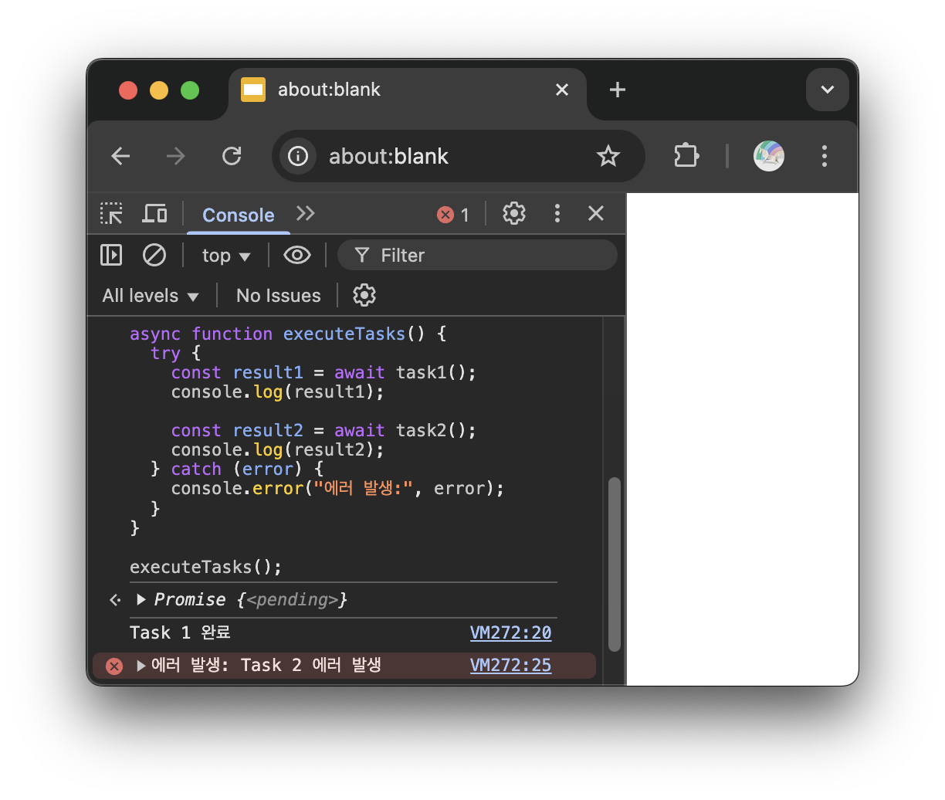945x800 pixels.
Task: Select the about:blank tab
Action: coord(408,91)
